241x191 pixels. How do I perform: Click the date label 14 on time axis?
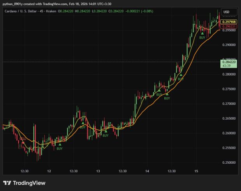point(147,171)
